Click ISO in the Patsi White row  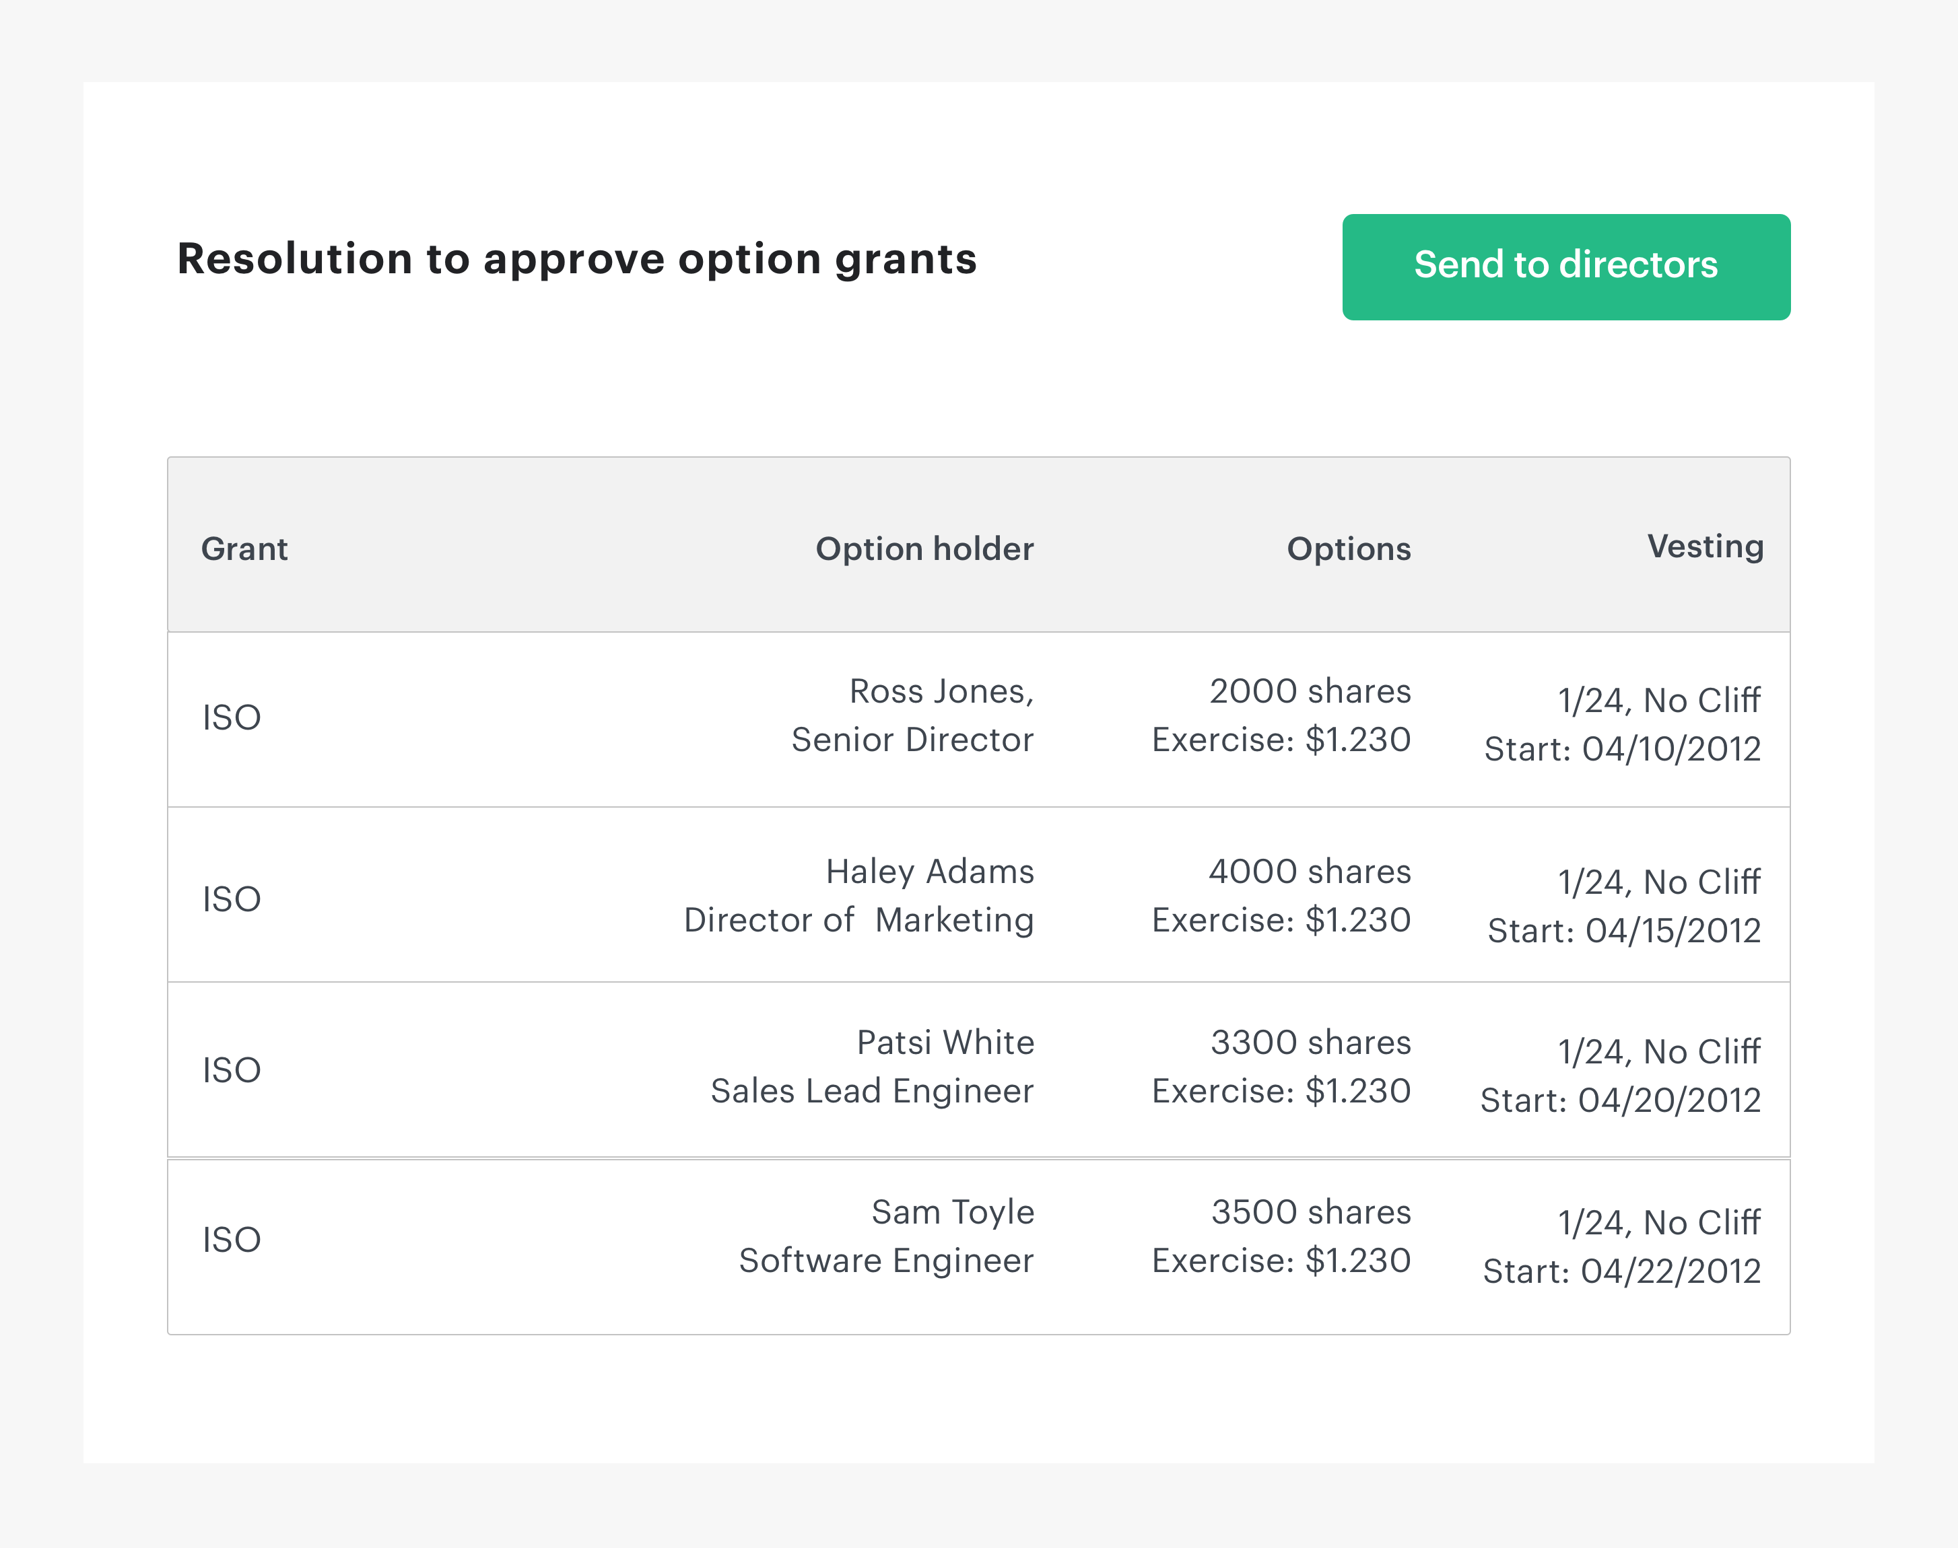click(231, 1070)
